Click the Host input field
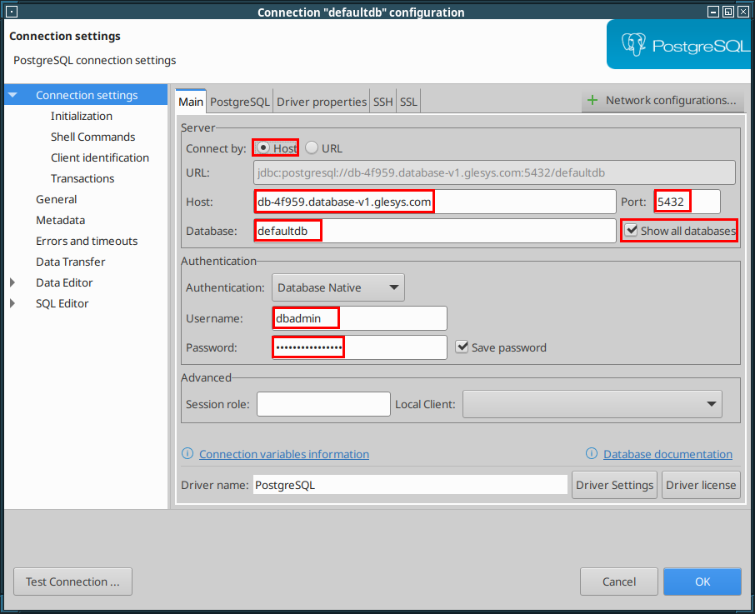The height and width of the screenshot is (614, 755). pyautogui.click(x=435, y=201)
